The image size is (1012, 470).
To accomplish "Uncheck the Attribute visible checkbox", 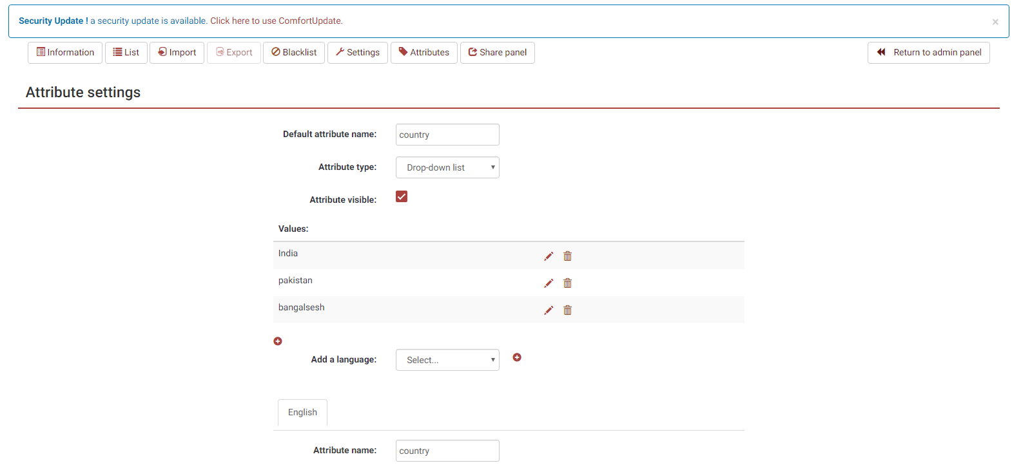I will point(402,196).
